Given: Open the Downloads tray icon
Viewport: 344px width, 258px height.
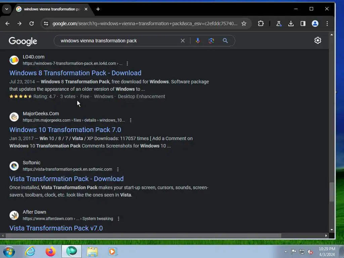Looking at the screenshot, I should 291,24.
